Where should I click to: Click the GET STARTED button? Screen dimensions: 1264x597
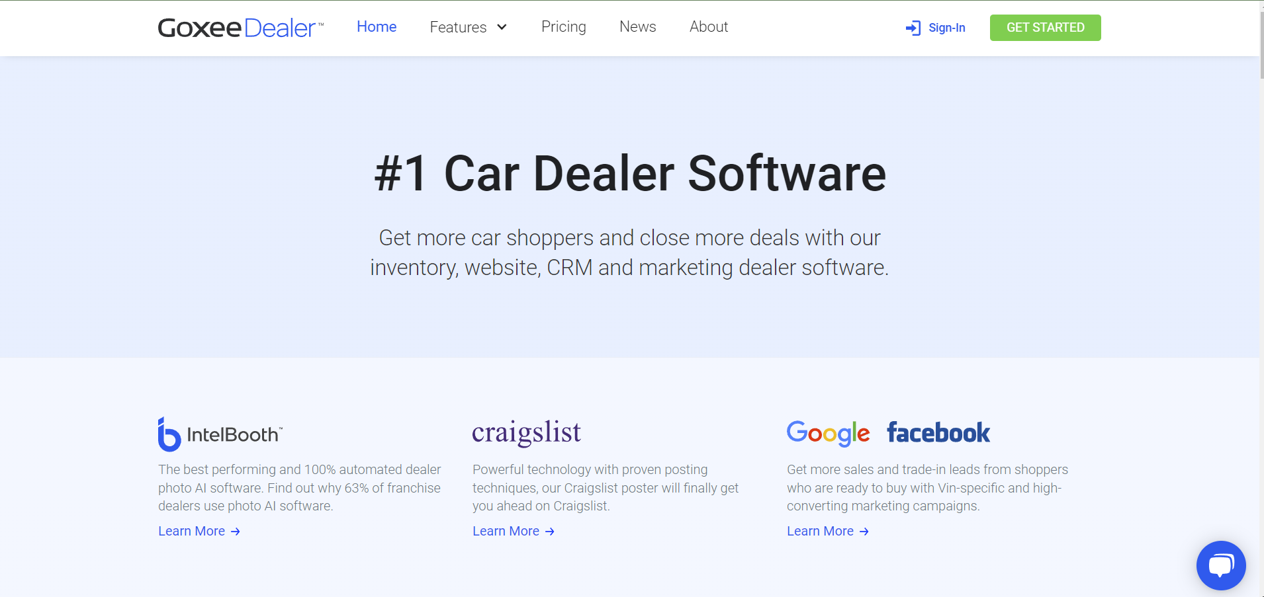(x=1044, y=28)
